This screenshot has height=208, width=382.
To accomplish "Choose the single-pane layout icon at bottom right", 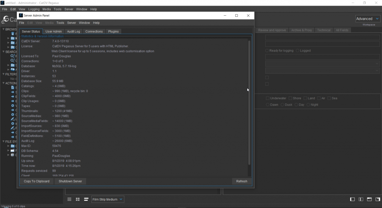I will (x=353, y=199).
